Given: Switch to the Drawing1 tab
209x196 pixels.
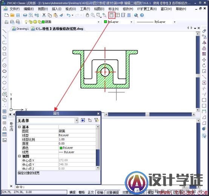Looking at the screenshot, I should [20, 29].
